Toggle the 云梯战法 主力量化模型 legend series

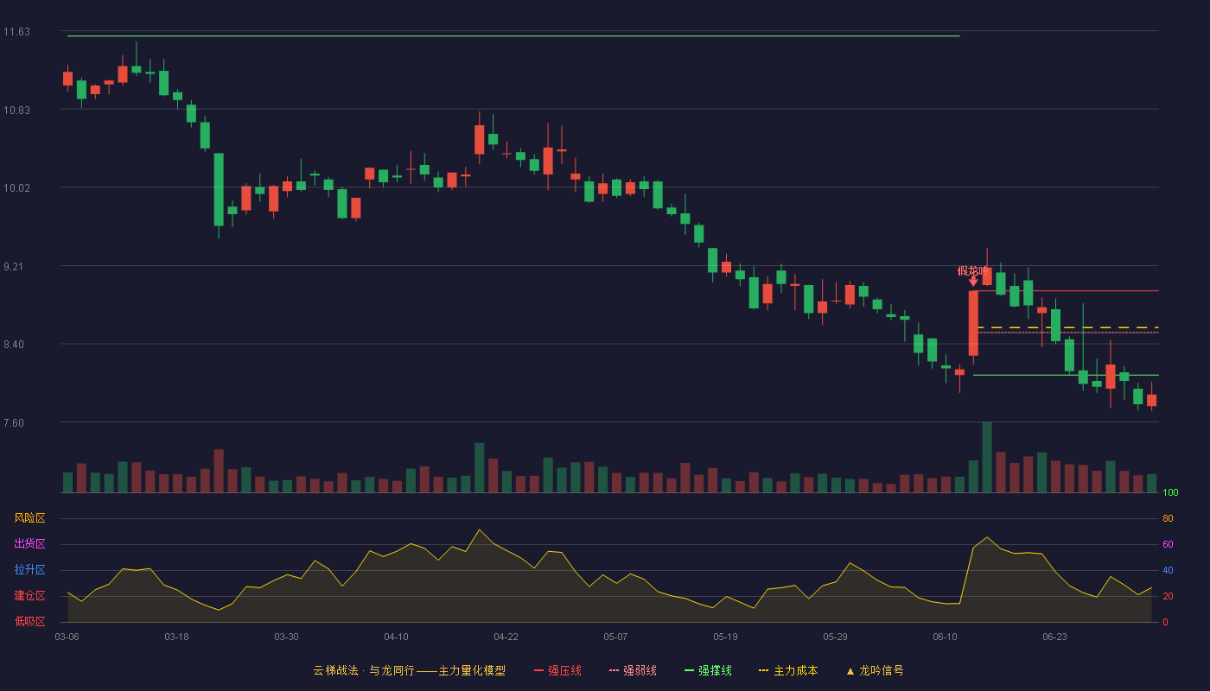[409, 670]
